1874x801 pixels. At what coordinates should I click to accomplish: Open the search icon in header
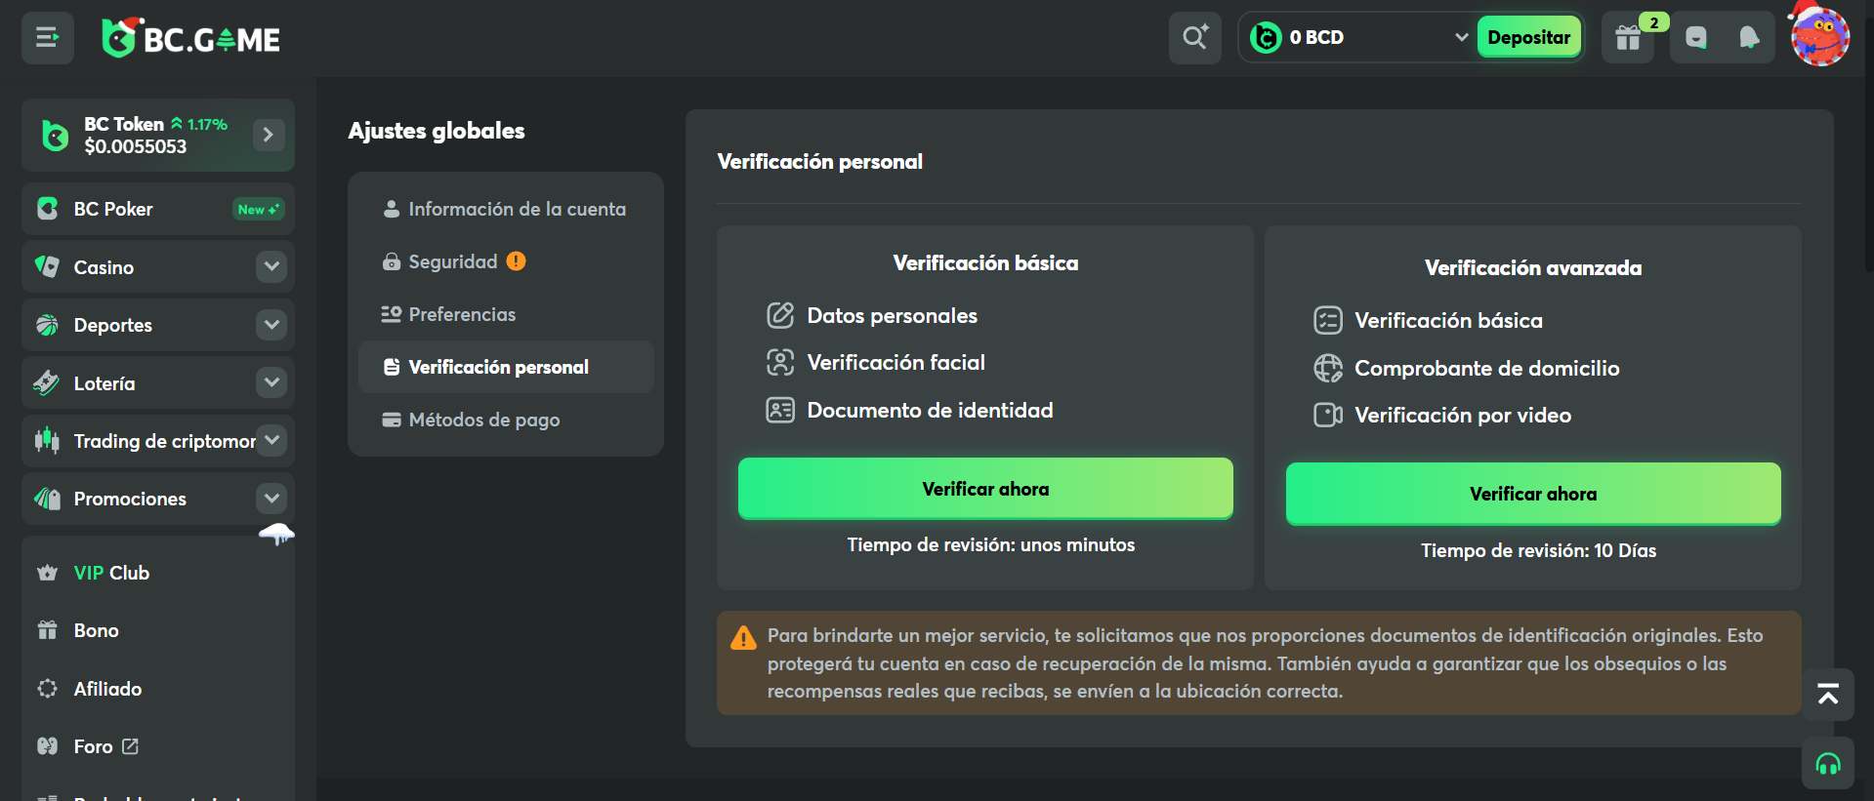[x=1194, y=38]
